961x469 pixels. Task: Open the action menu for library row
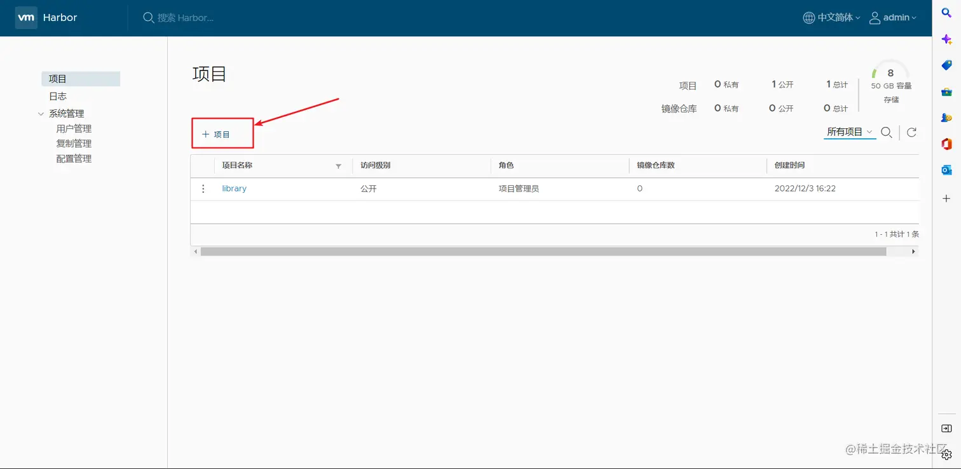click(x=203, y=188)
